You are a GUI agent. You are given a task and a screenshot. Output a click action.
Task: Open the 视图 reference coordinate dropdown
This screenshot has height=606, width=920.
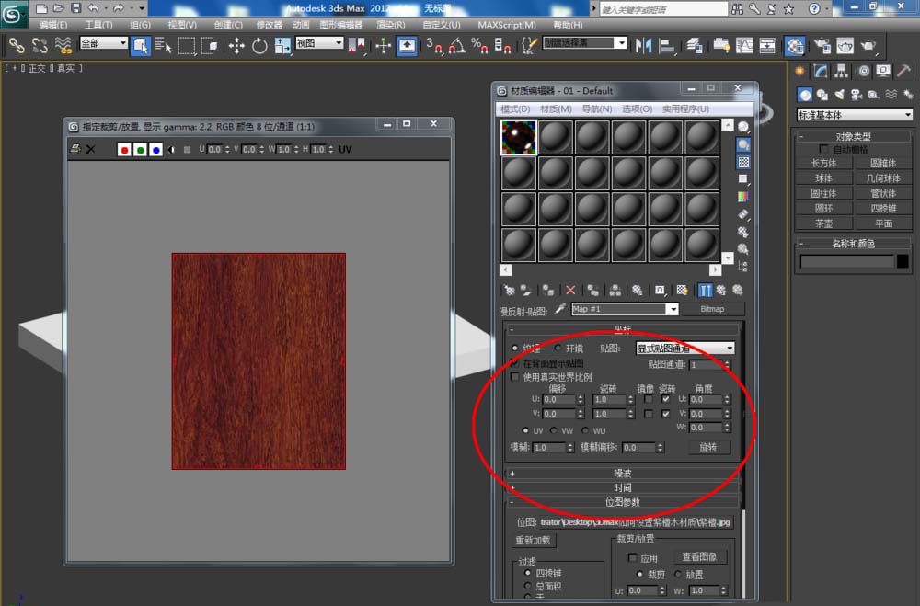point(319,43)
